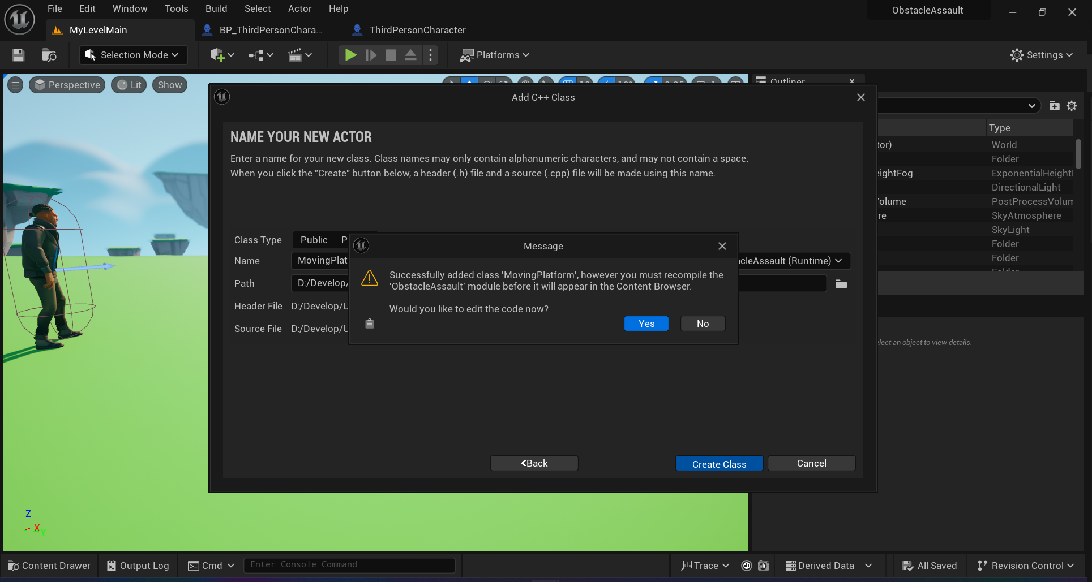Click the All Saved status button

coord(930,566)
